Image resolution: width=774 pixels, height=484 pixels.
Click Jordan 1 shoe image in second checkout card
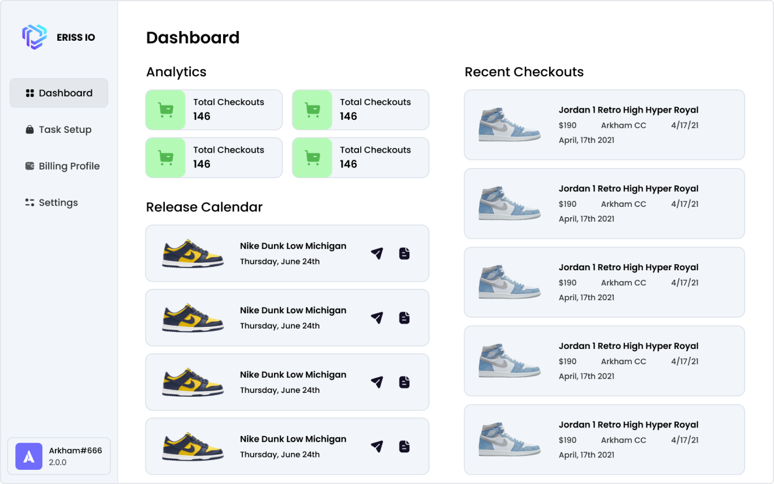click(509, 204)
